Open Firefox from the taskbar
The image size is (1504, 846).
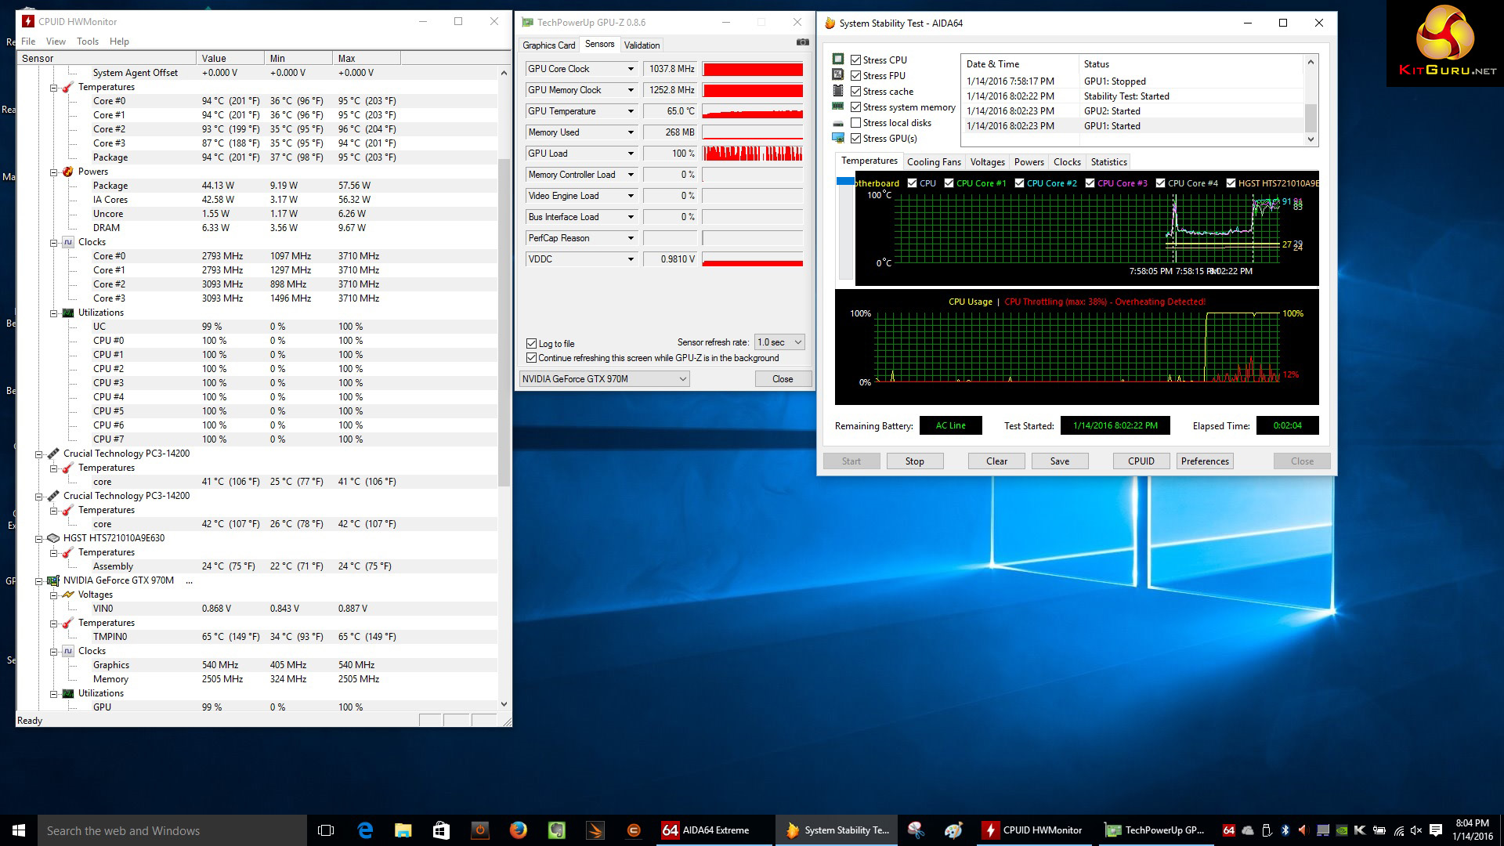click(x=518, y=830)
